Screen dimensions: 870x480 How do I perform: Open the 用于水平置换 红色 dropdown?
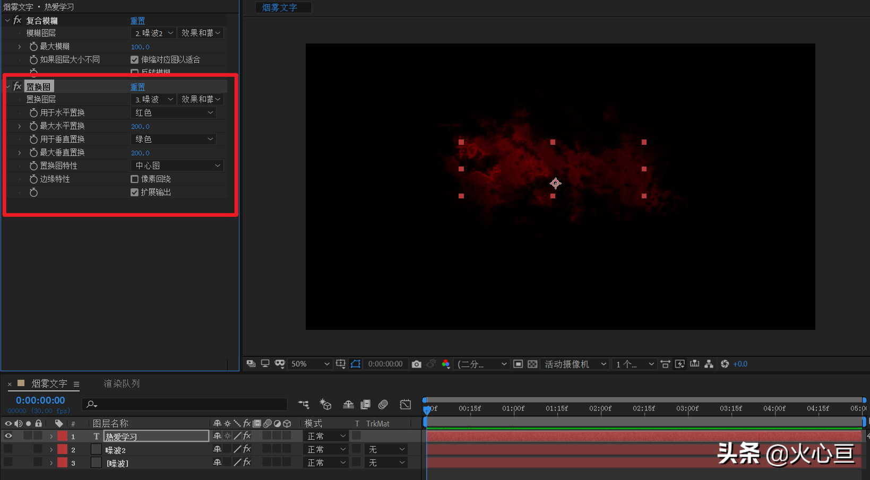point(174,112)
